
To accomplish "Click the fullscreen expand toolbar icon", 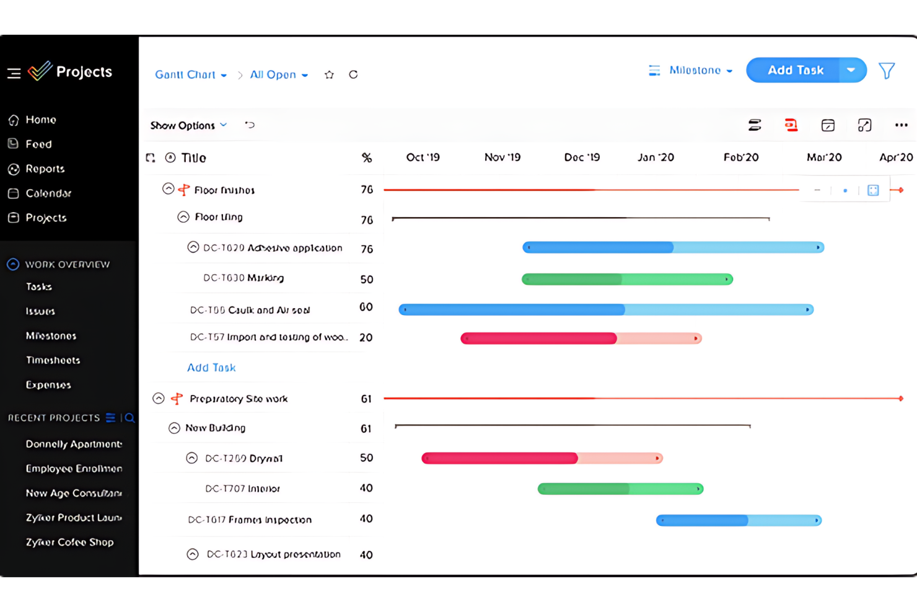I will coord(865,125).
